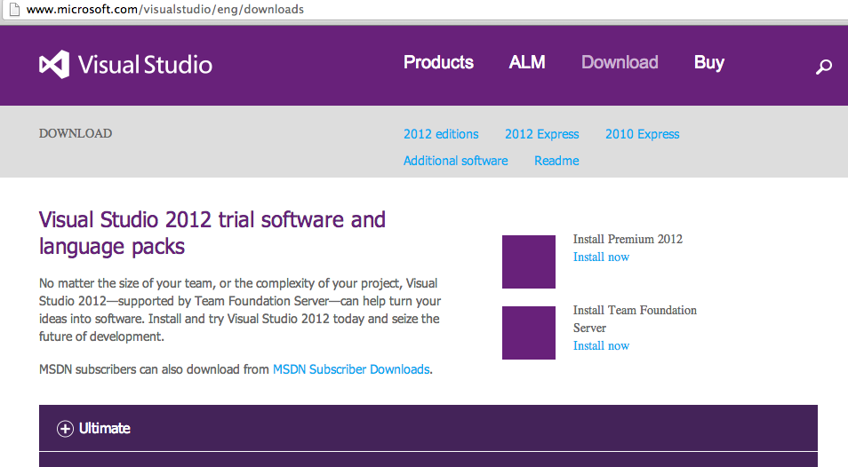Click the Visual Studio 2012 trial software heading
848x467 pixels.
point(212,233)
